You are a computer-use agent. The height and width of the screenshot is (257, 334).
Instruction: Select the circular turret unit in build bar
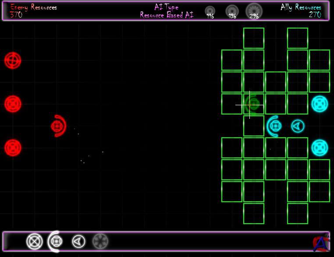[35, 241]
